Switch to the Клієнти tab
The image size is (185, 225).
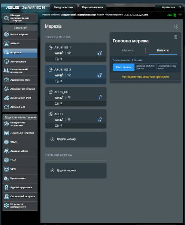[163, 50]
